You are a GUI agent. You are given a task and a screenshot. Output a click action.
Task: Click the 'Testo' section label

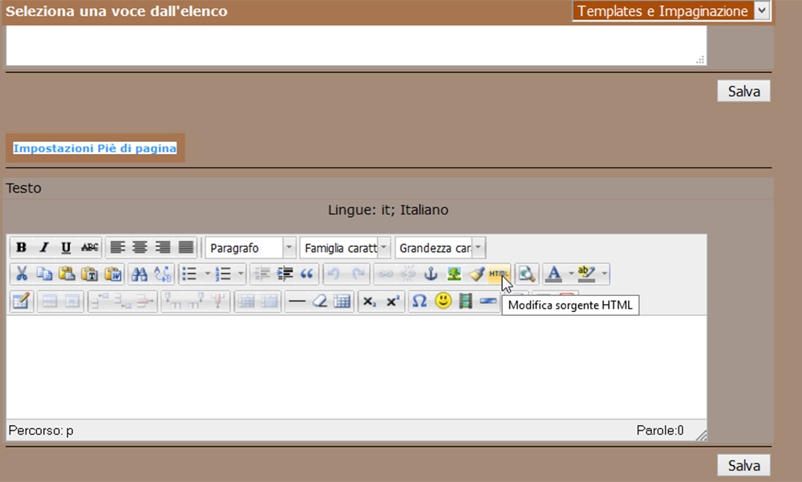[23, 188]
